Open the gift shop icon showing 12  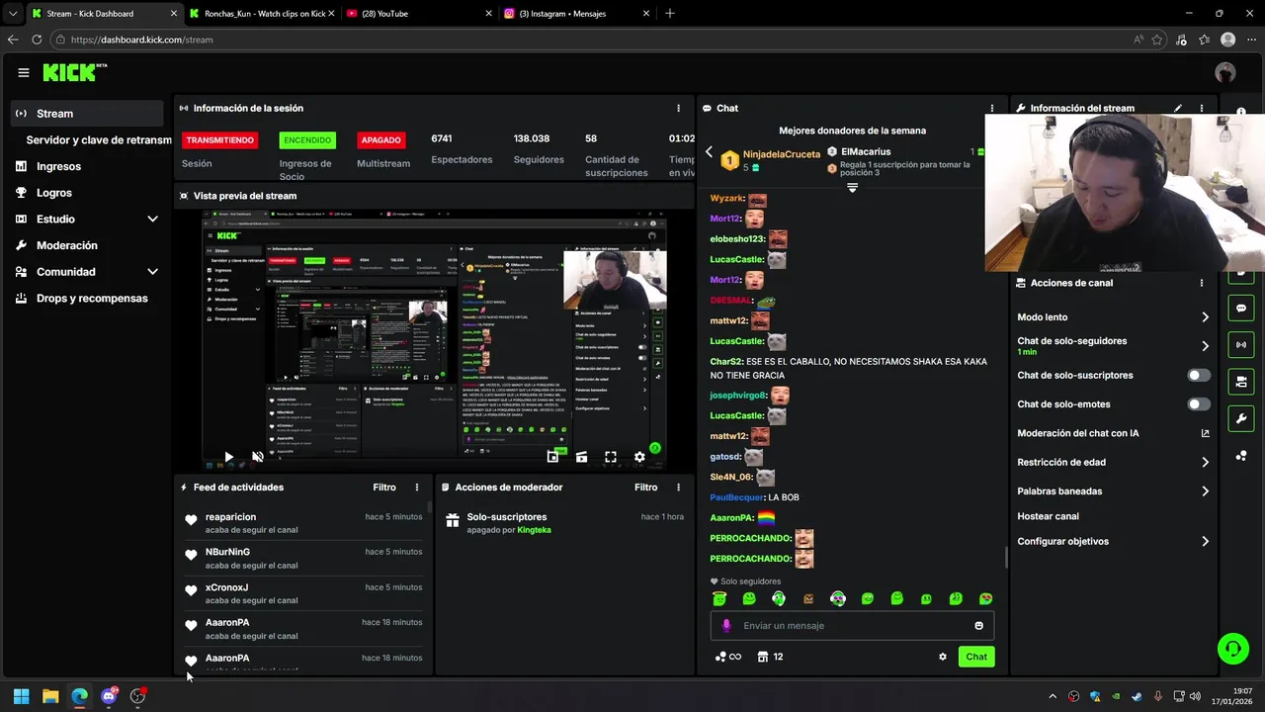coord(770,657)
